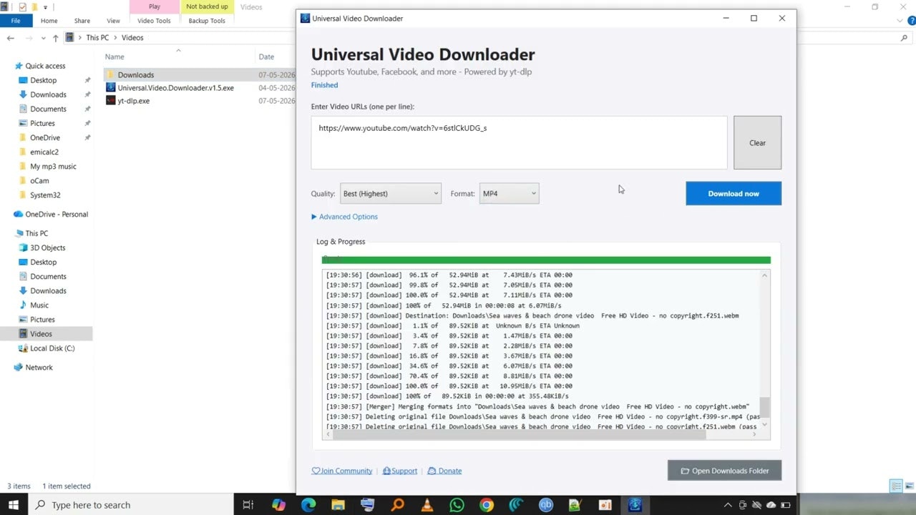
Task: Select Quick access in navigation pane
Action: [x=45, y=66]
